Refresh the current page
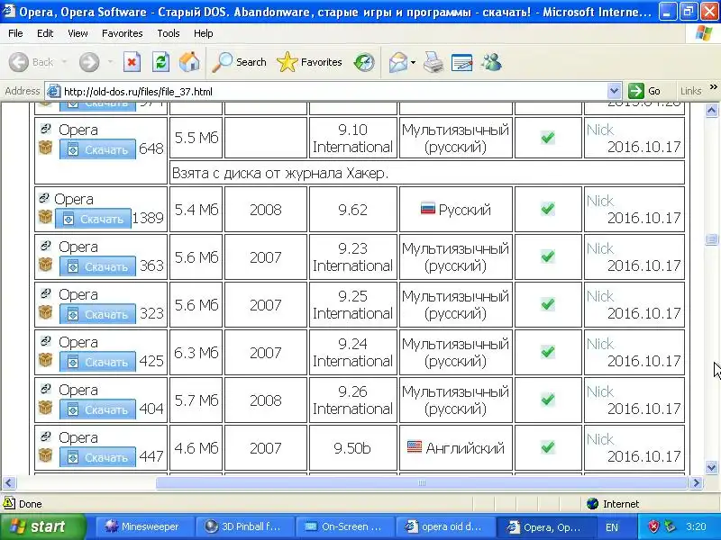Viewport: 721px width, 540px height. pos(161,62)
